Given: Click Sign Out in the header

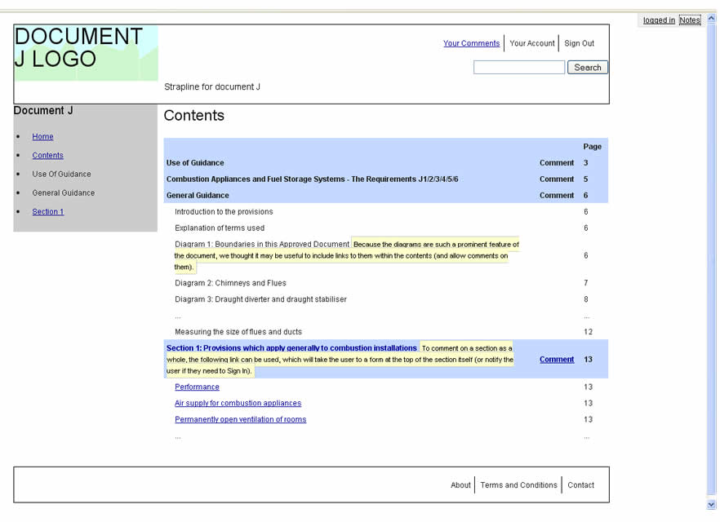Looking at the screenshot, I should [579, 43].
